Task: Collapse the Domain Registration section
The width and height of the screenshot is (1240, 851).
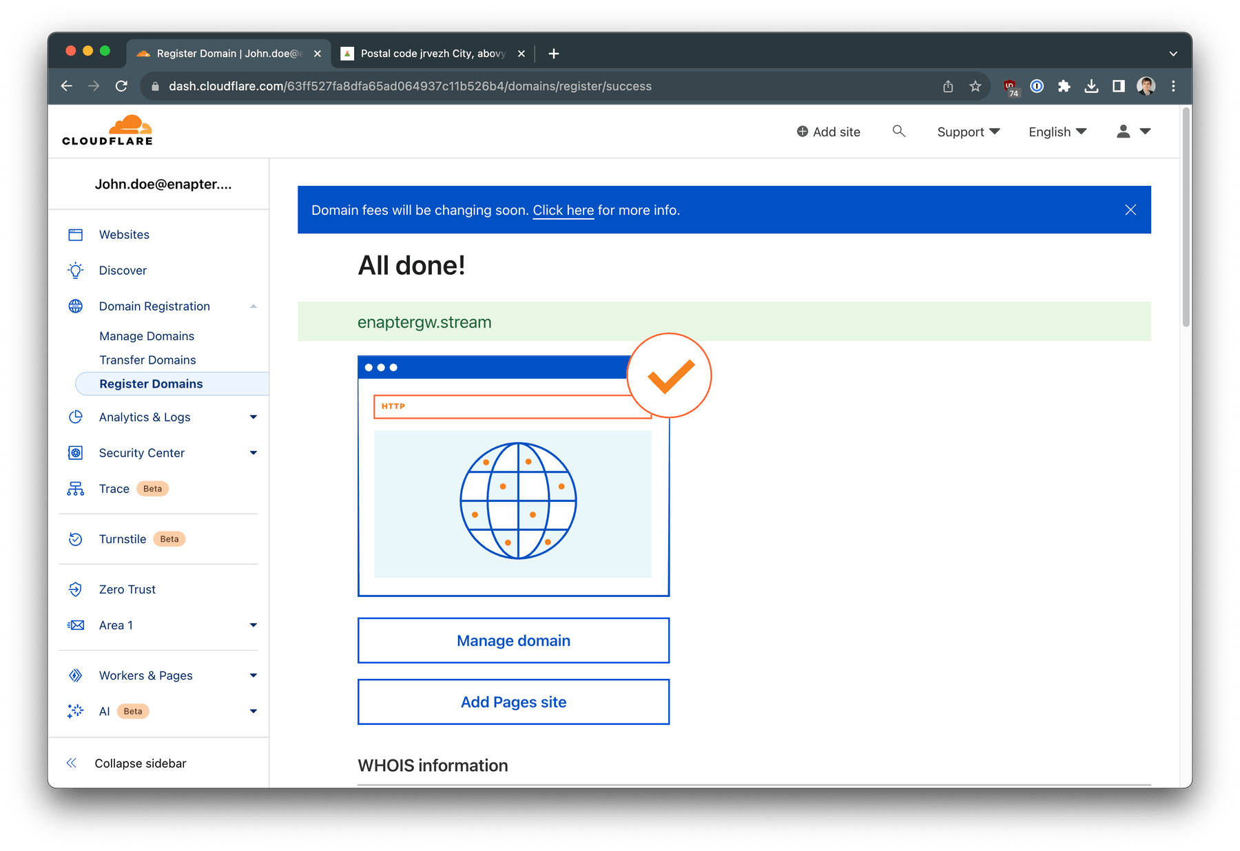Action: coord(254,306)
